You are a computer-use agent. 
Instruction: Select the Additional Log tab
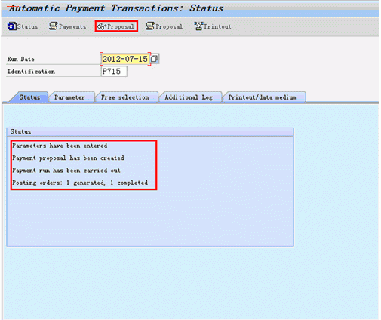point(189,97)
